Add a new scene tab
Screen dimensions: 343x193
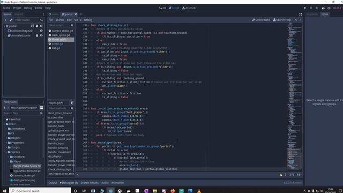[x=81, y=14]
